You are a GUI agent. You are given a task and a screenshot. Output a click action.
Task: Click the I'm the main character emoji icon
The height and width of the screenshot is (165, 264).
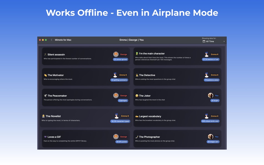click(137, 54)
